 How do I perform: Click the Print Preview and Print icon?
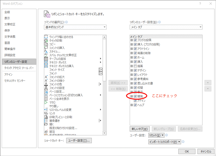[46, 117]
